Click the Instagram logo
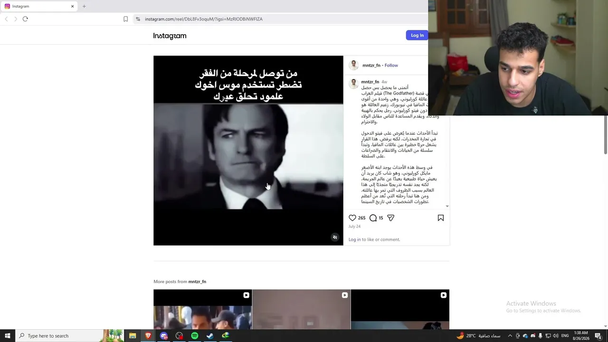 170,36
